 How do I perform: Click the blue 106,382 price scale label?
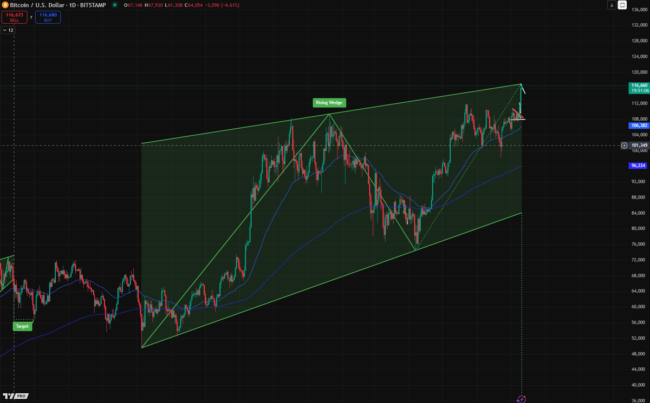click(x=638, y=125)
